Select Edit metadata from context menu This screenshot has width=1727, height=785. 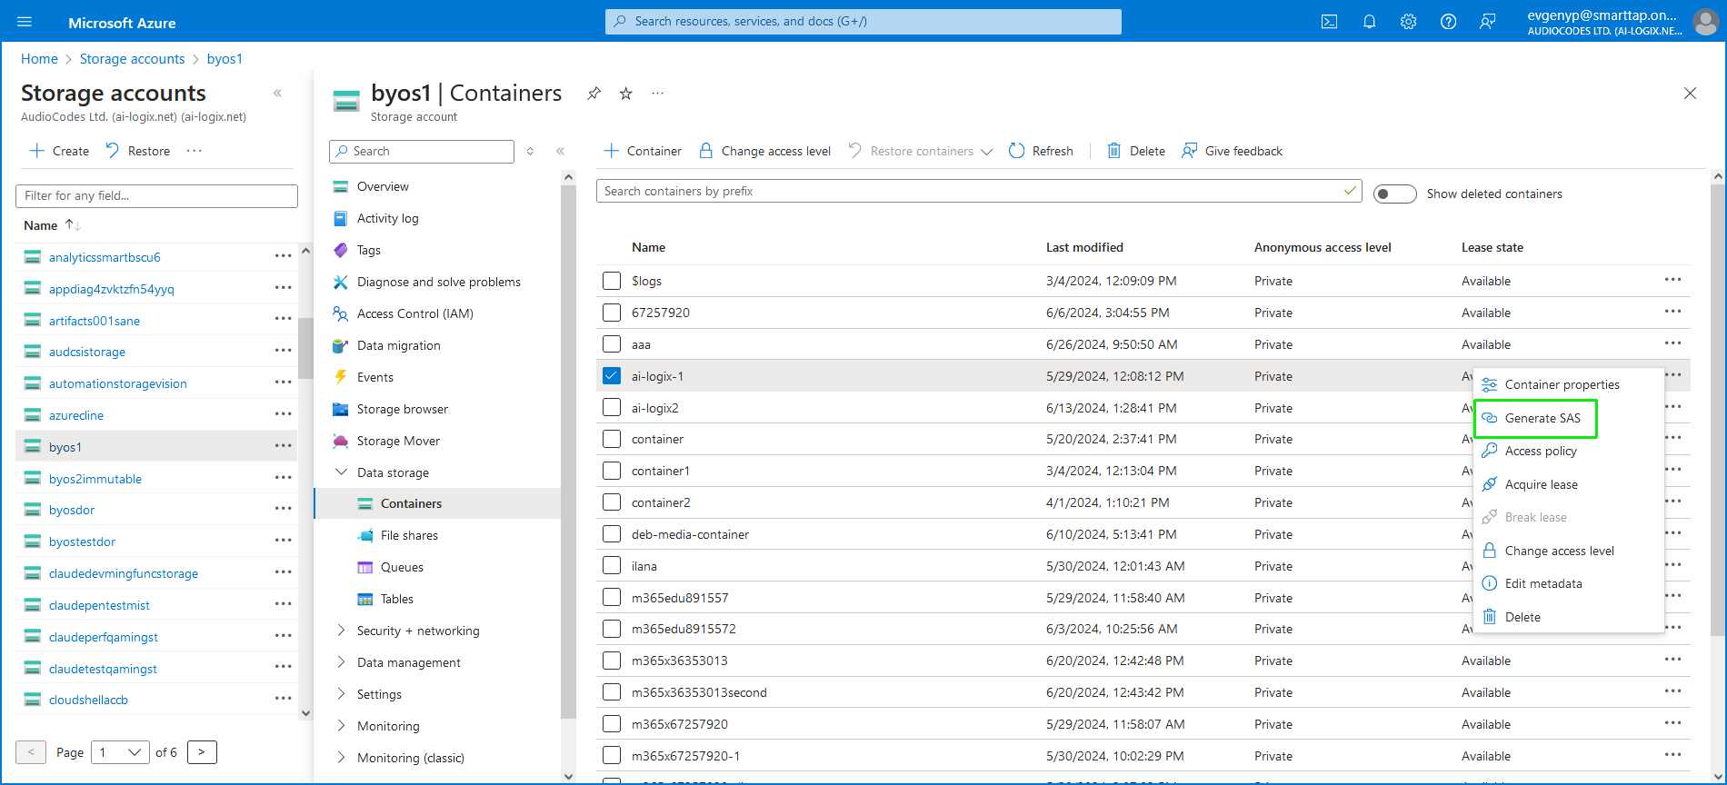[x=1543, y=583]
